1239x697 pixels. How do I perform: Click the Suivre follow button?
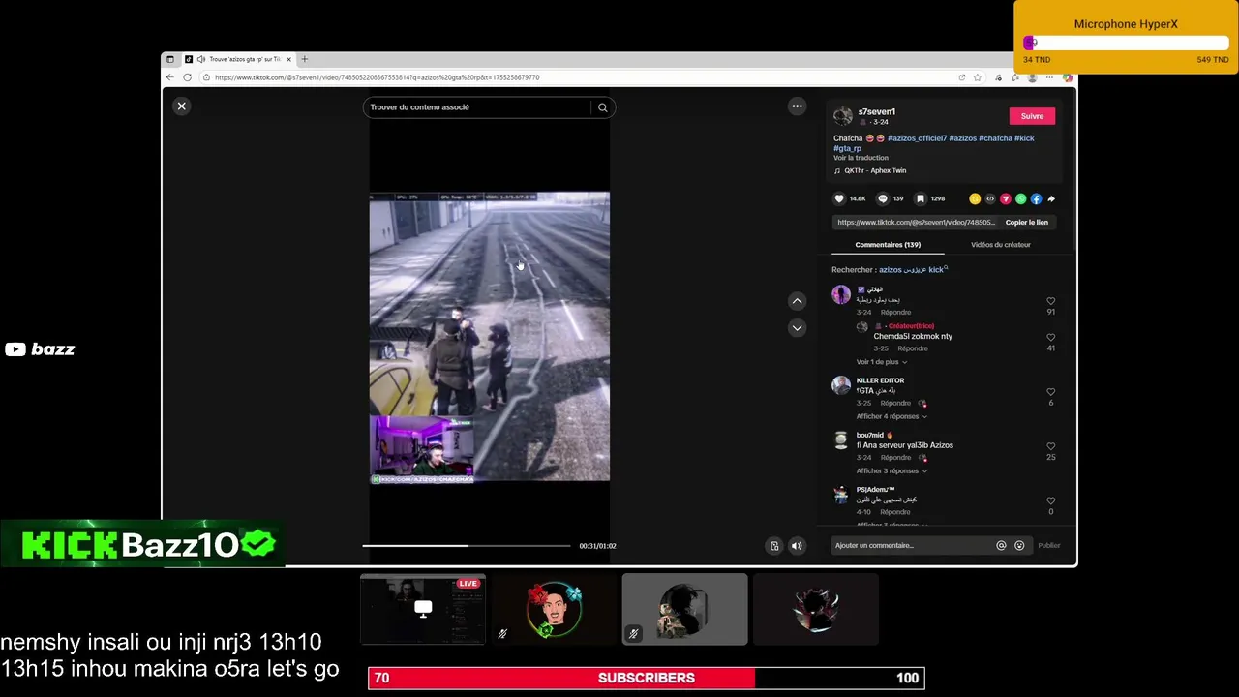1032,116
